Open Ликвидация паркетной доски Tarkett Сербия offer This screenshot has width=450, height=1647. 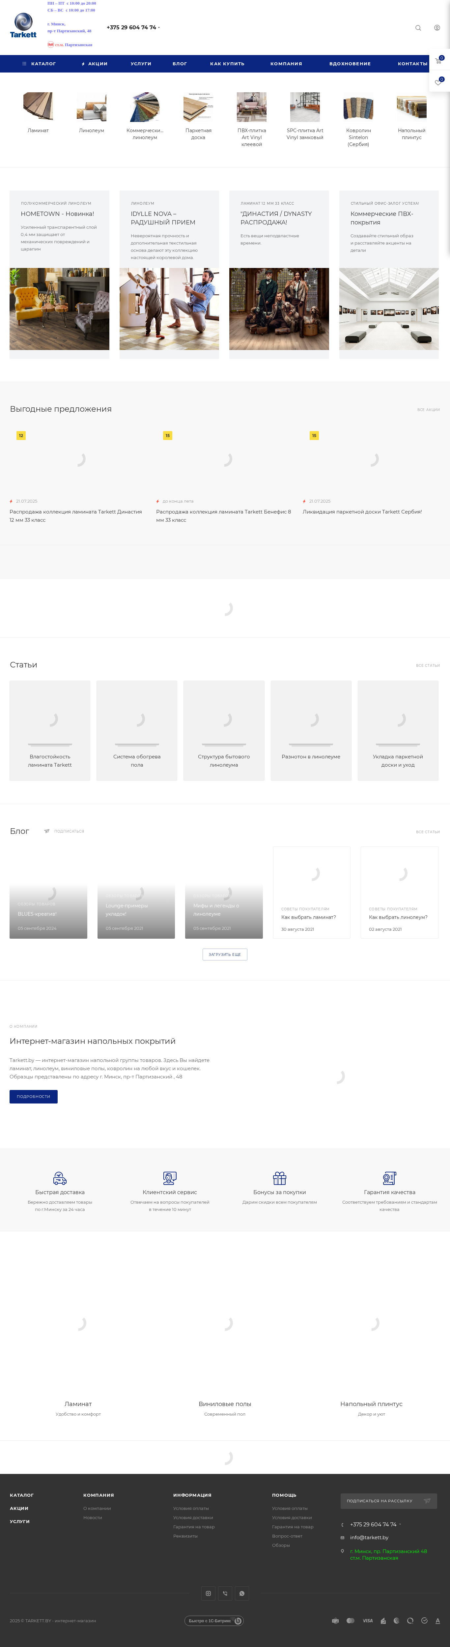coord(362,512)
